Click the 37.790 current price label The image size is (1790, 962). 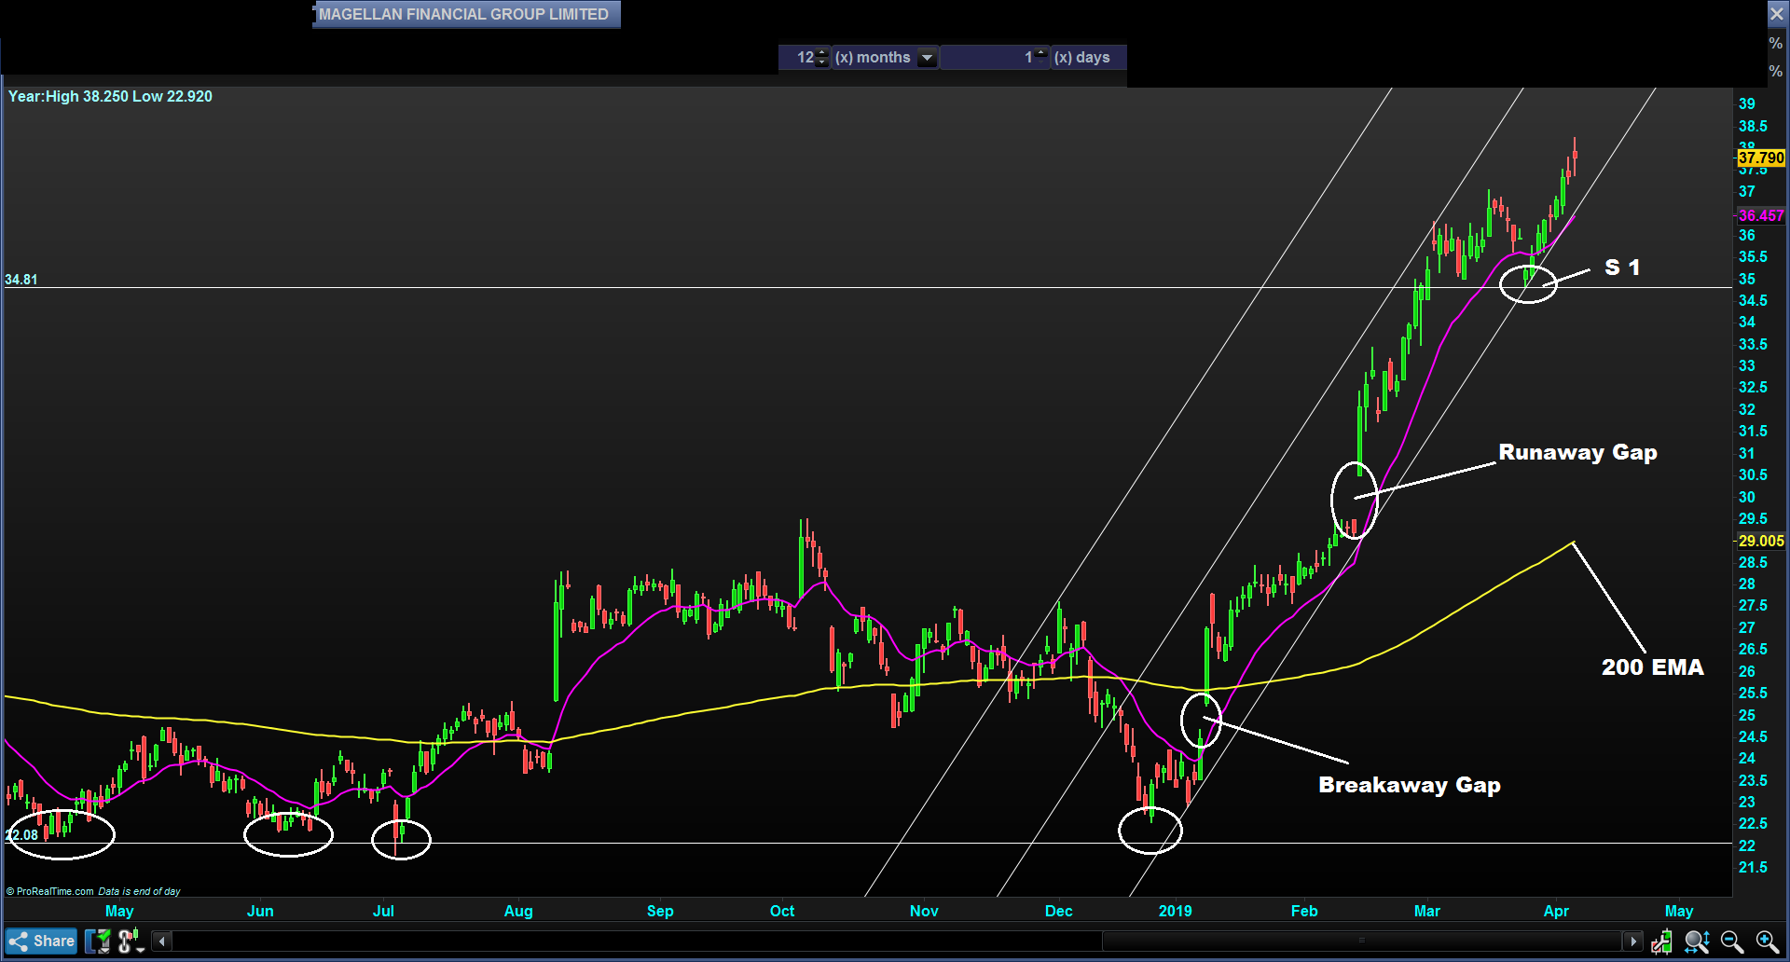click(1761, 158)
